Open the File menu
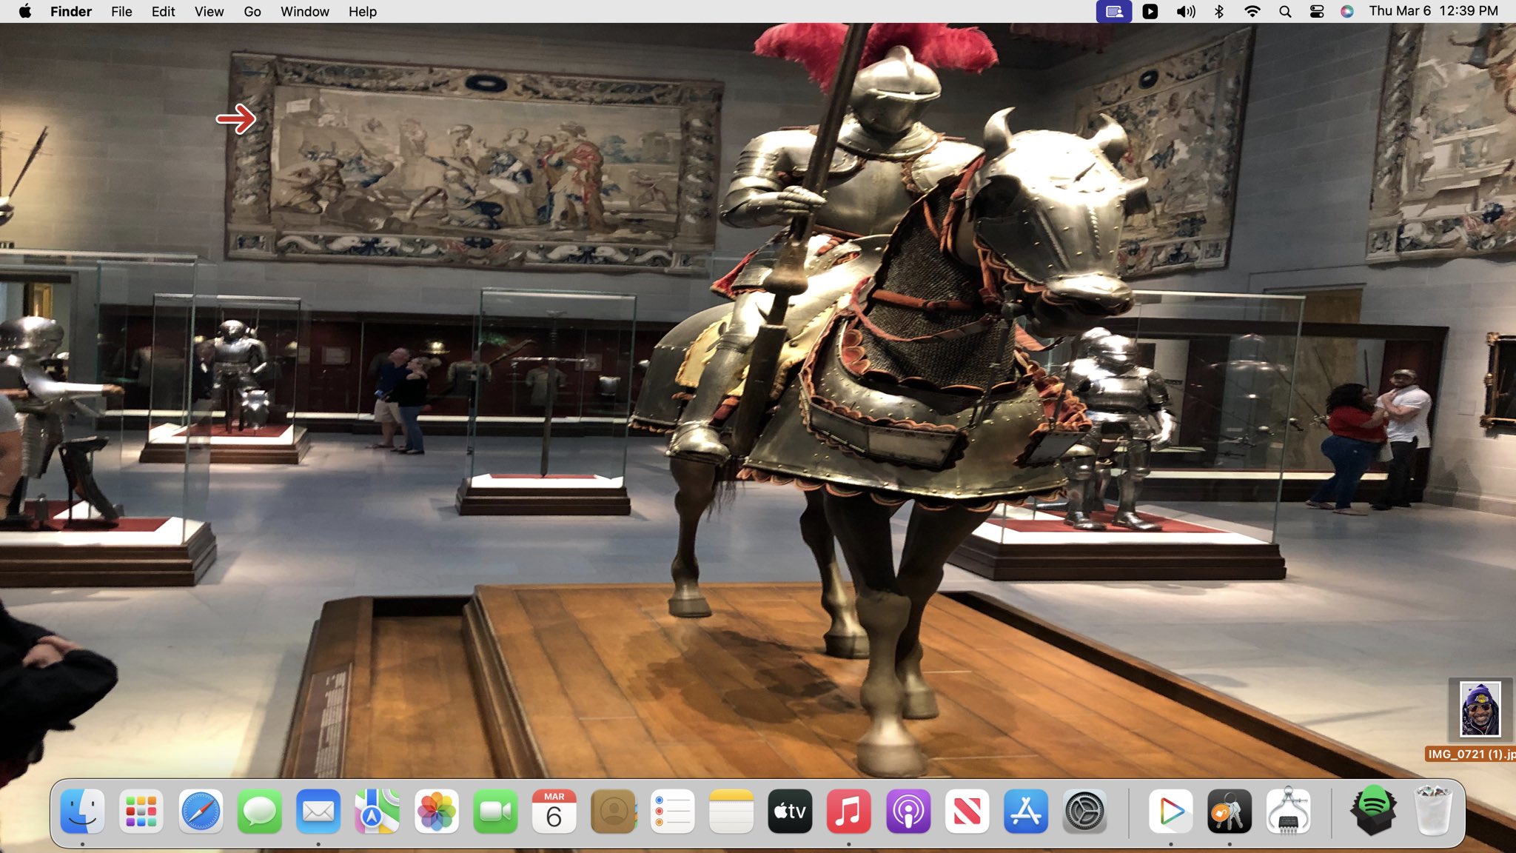 tap(121, 11)
